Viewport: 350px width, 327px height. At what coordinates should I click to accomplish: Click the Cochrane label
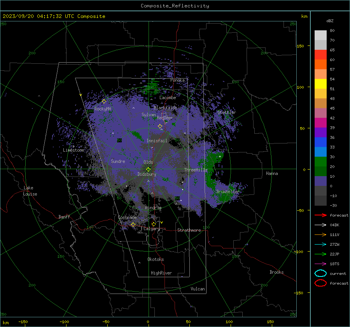(127, 217)
